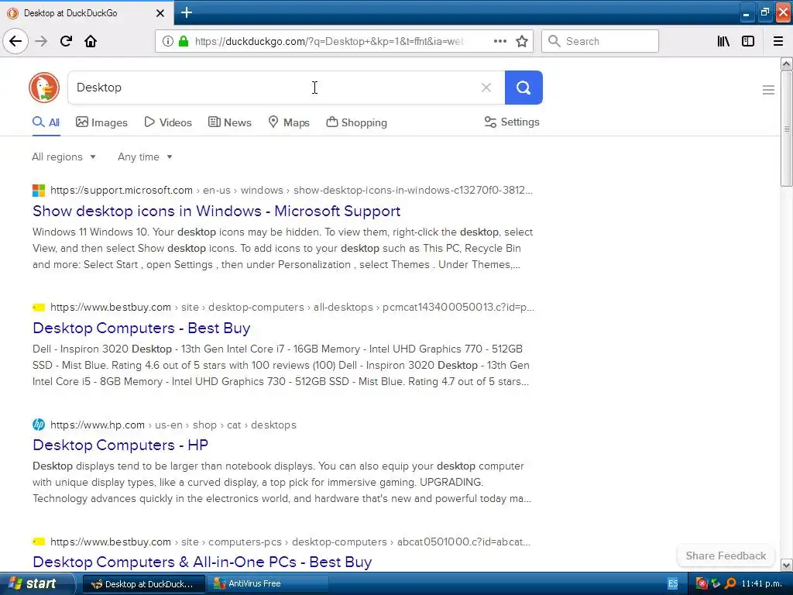The width and height of the screenshot is (793, 595).
Task: Clear the Desktop search query
Action: pos(486,88)
